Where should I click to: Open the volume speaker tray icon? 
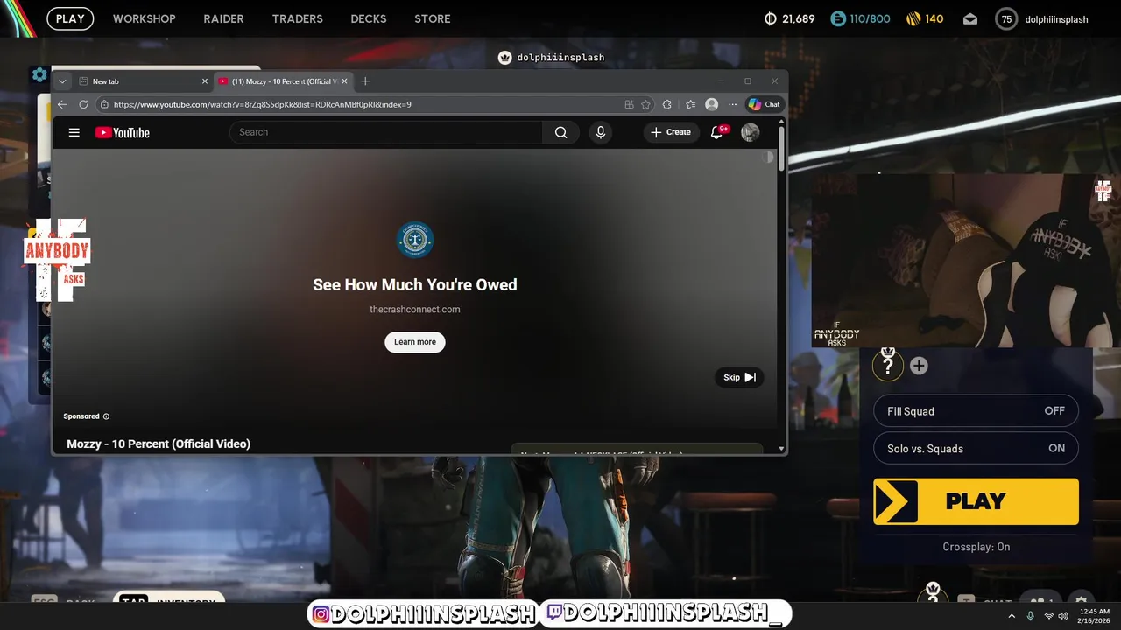[x=1063, y=616]
